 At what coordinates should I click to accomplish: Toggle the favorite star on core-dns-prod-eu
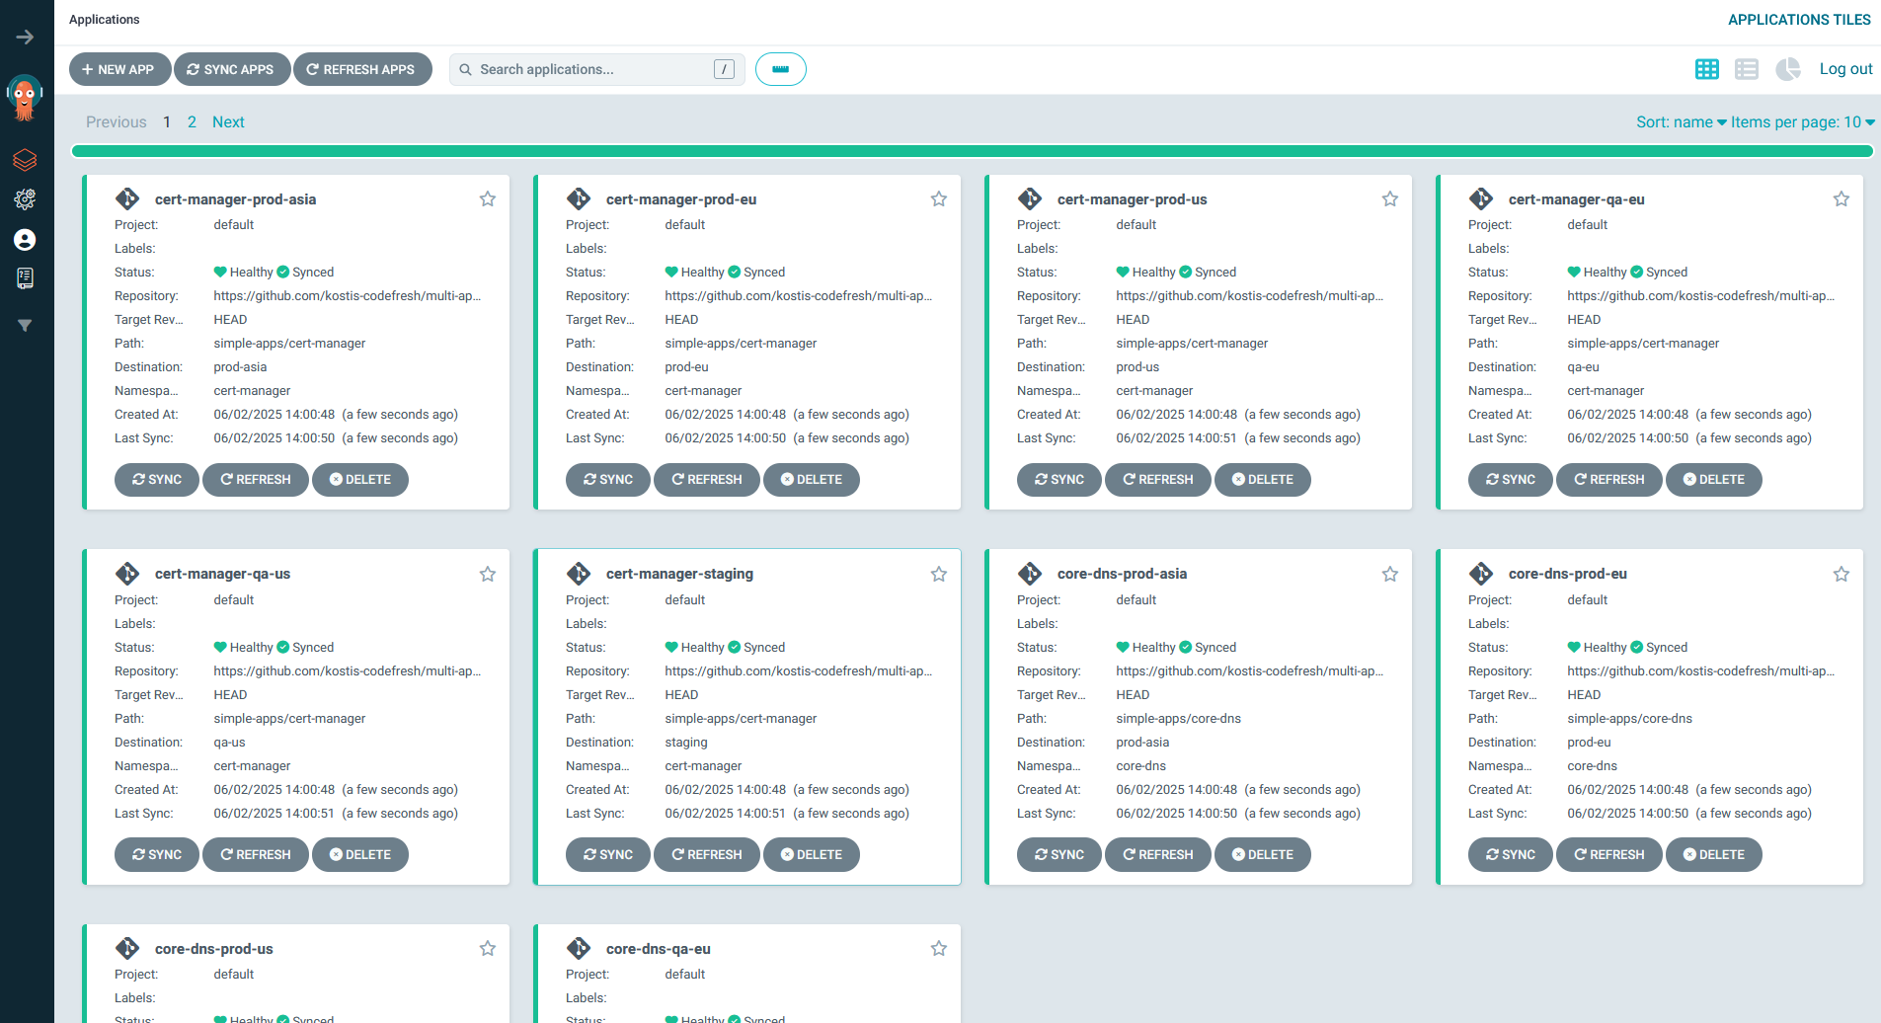pyautogui.click(x=1841, y=573)
